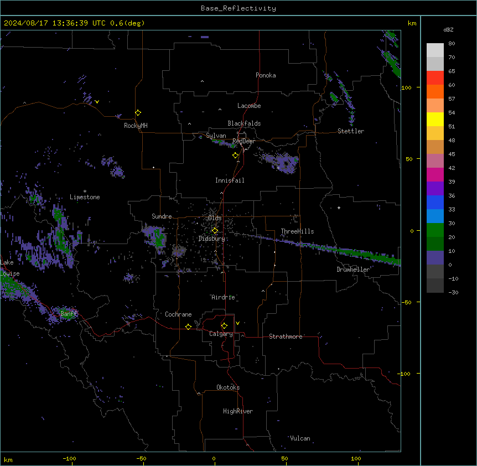The height and width of the screenshot is (466, 477).
Task: Click the Innisfail city label
Action: click(230, 180)
